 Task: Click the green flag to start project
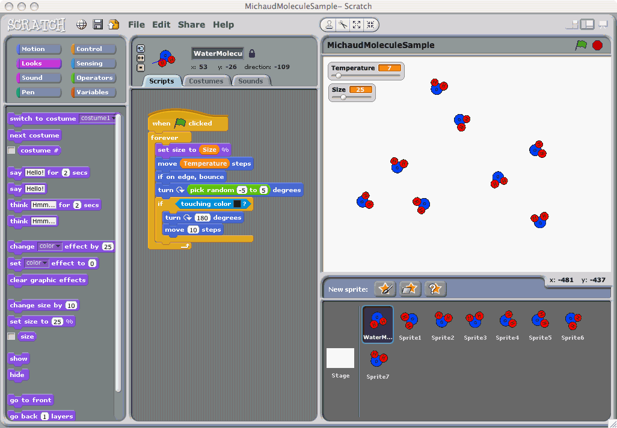tap(582, 44)
